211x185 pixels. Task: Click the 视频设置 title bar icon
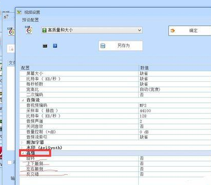coord(19,12)
